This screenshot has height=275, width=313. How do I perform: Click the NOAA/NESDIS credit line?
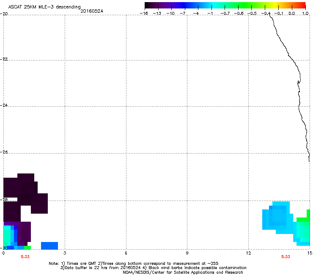pyautogui.click(x=183, y=272)
